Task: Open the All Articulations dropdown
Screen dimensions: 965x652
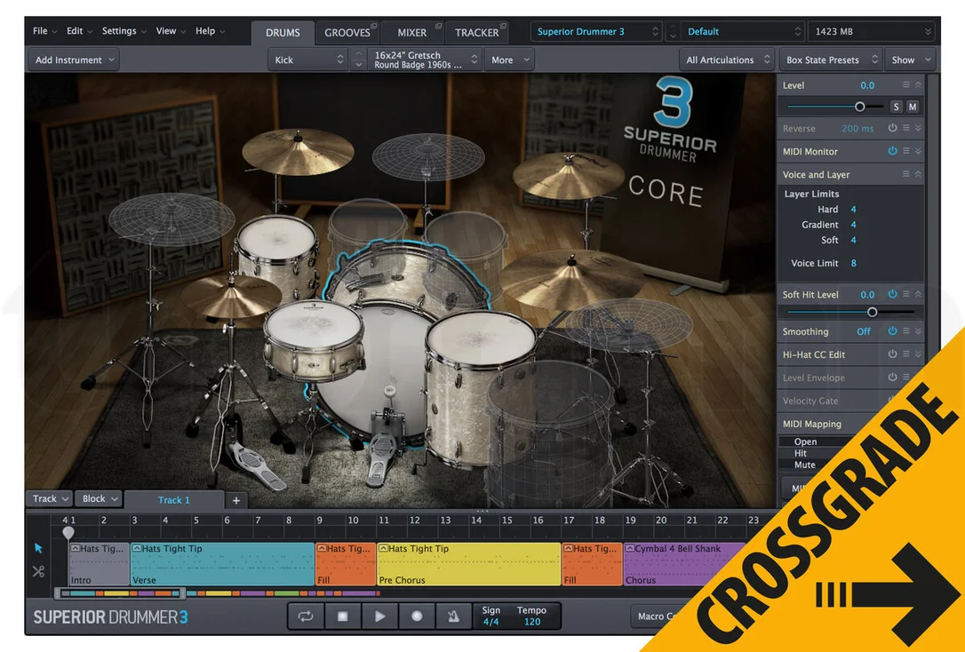Action: point(727,60)
